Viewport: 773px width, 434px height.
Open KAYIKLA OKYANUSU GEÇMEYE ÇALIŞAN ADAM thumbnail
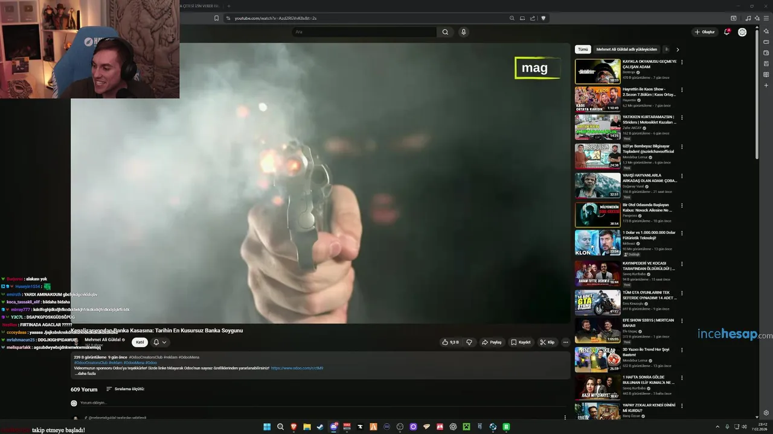coord(597,71)
